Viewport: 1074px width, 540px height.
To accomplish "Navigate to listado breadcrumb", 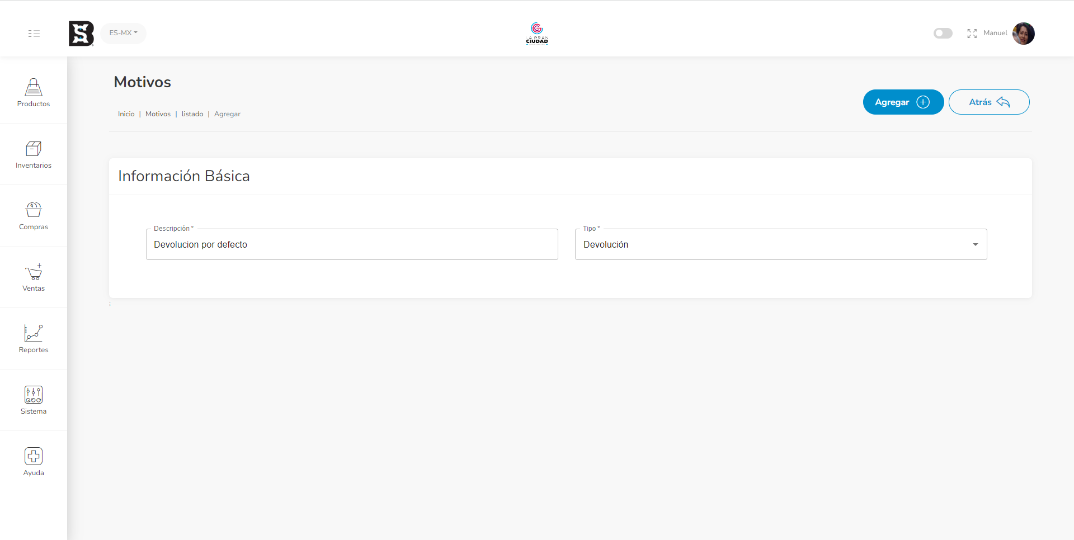I will 192,114.
